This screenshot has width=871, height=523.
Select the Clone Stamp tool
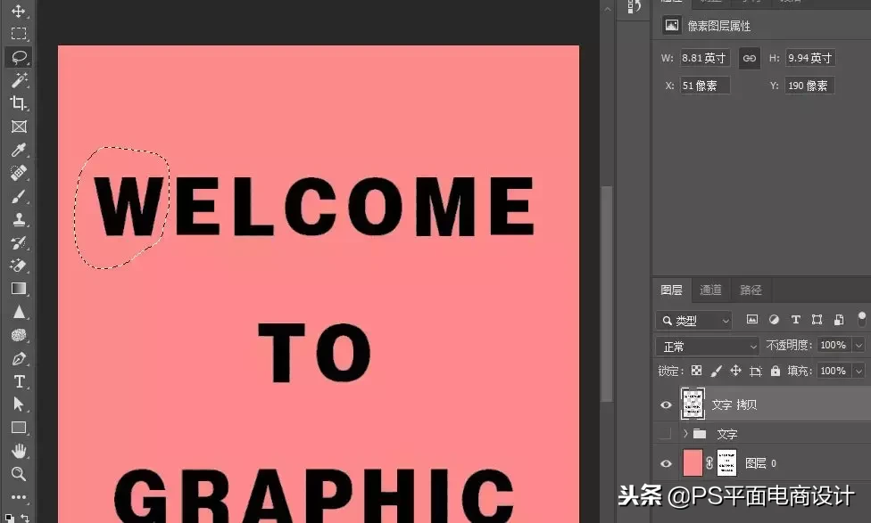pos(19,220)
